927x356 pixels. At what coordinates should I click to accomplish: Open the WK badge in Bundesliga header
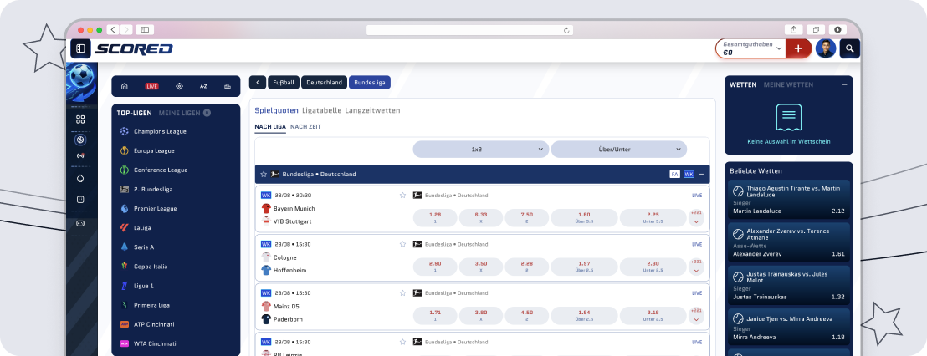(x=689, y=174)
